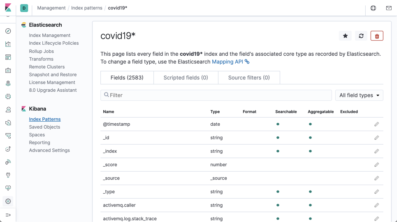The height and width of the screenshot is (222, 397).
Task: Open Uptime icon in sidebar
Action: pos(8,149)
